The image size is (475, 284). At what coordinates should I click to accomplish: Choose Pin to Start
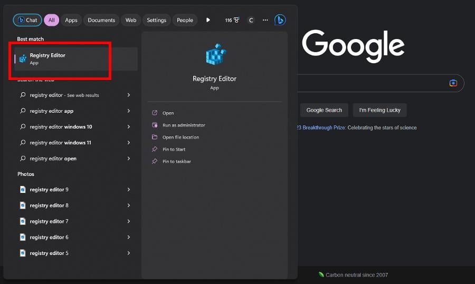(x=174, y=150)
